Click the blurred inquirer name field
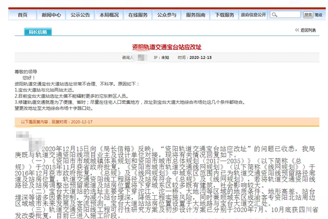The height and width of the screenshot is (219, 328). [143, 57]
